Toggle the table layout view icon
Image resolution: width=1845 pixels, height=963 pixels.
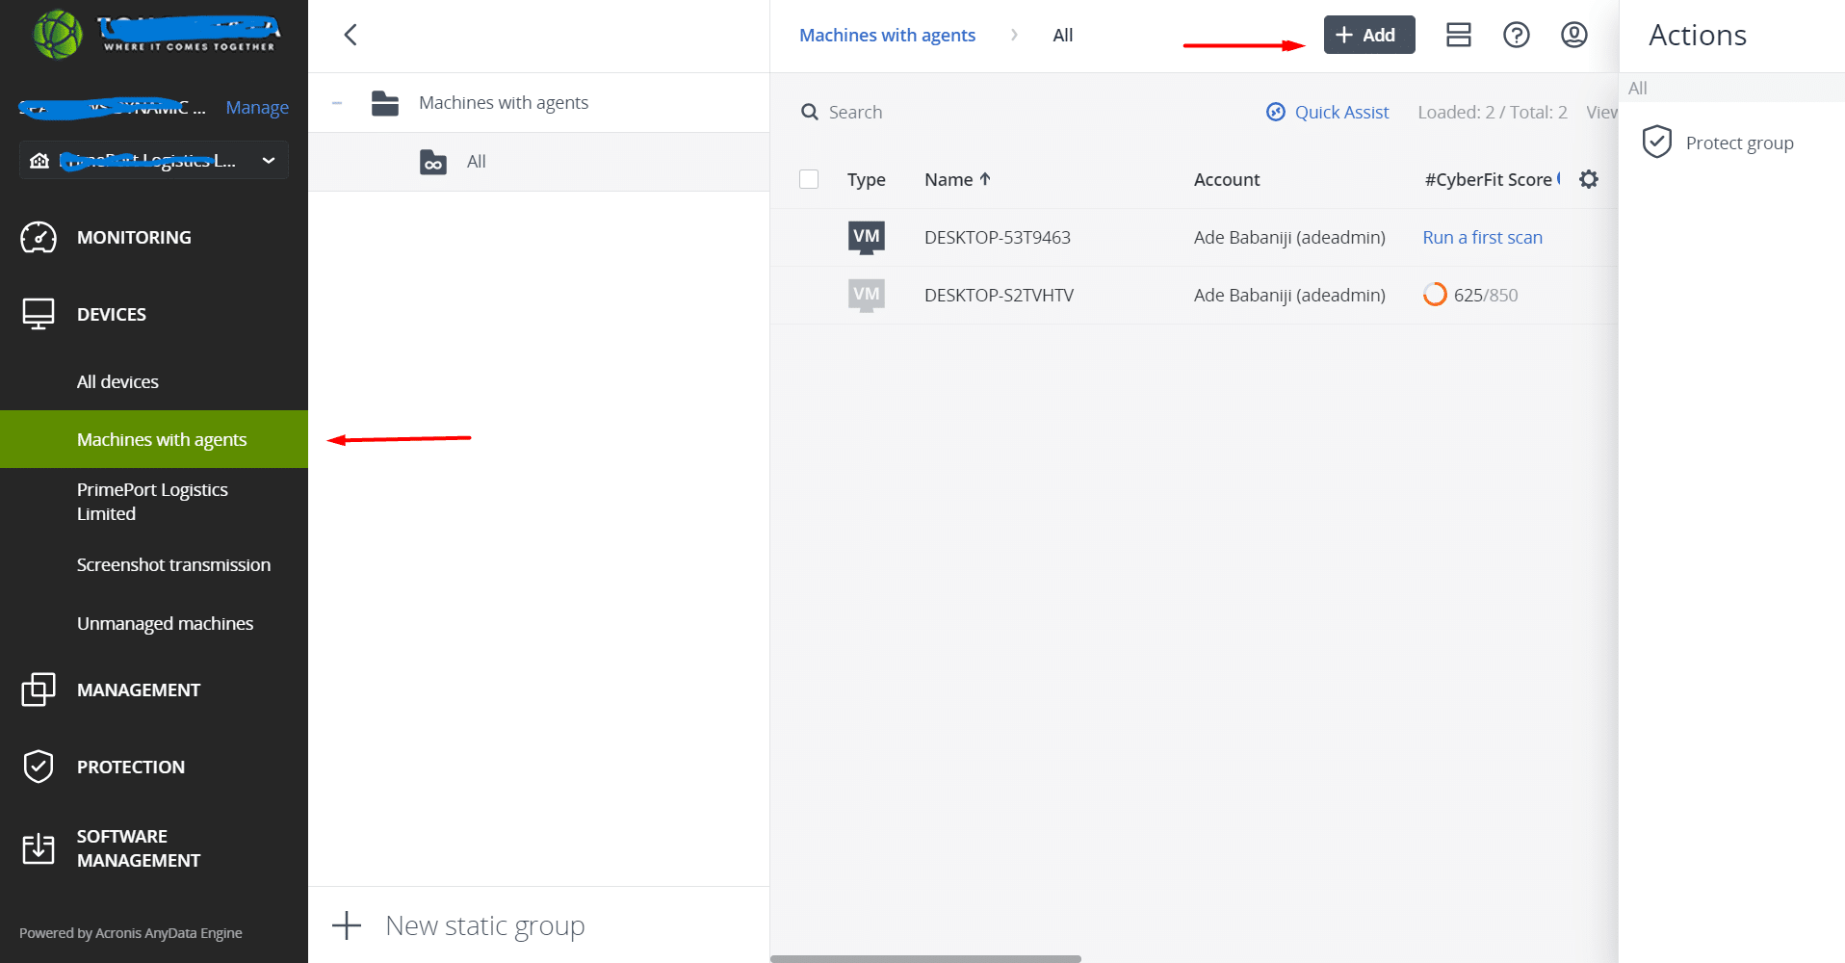pos(1458,36)
